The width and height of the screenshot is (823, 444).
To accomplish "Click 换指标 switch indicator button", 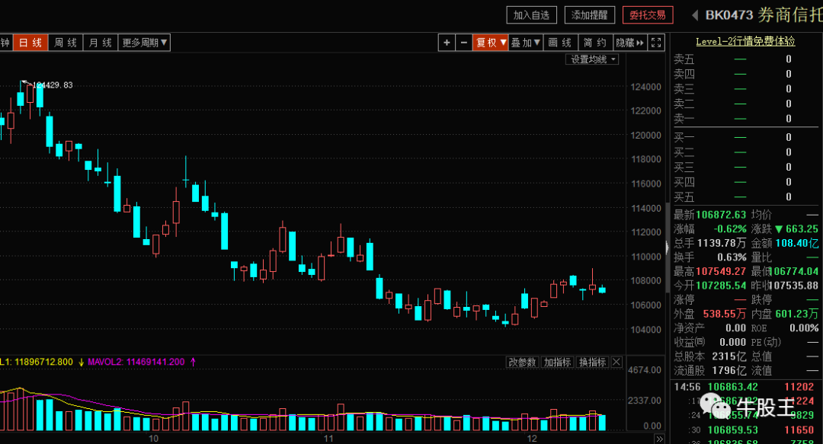I will tap(593, 362).
